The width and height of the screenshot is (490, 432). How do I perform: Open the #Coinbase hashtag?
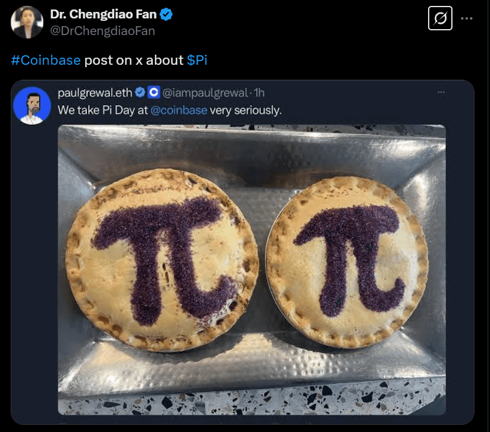point(45,61)
